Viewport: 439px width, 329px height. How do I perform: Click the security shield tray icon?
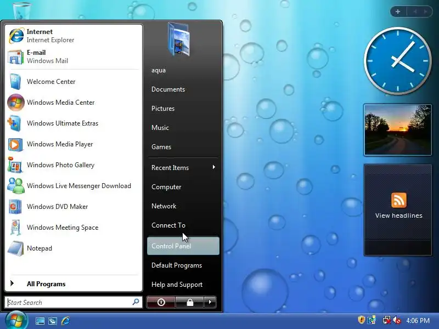[362, 320]
